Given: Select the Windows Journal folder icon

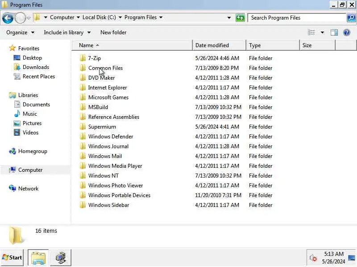Looking at the screenshot, I should 83,146.
